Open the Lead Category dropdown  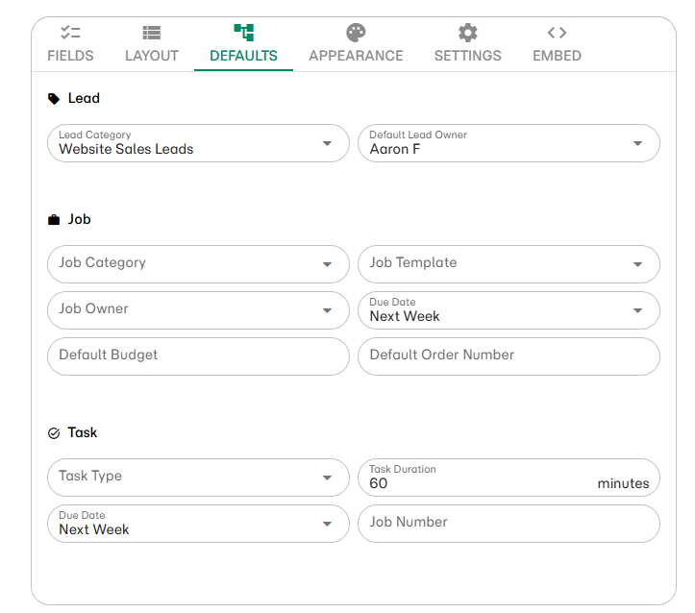[198, 143]
